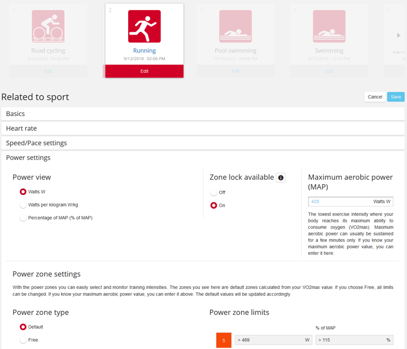Click the Cancel button

375,97
